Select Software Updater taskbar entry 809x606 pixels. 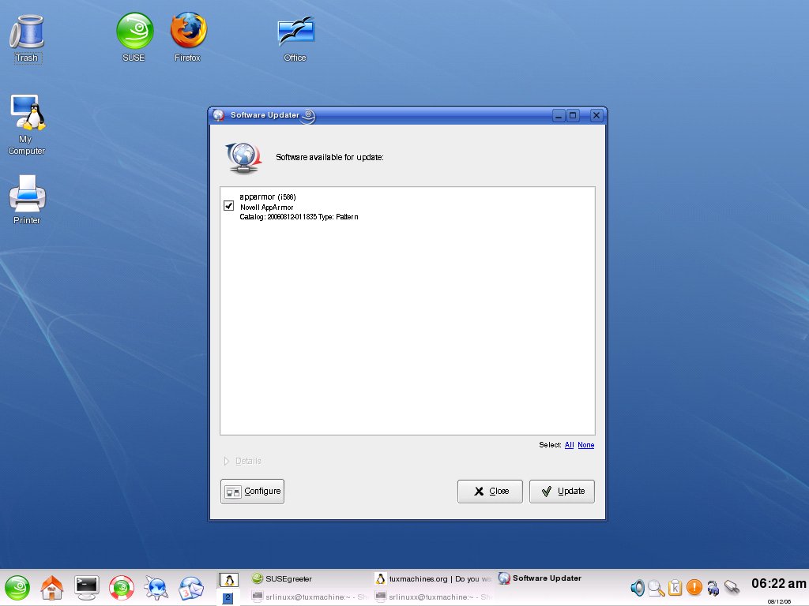(557, 578)
